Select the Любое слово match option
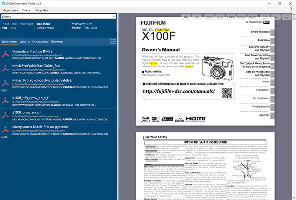296x200 pixels. coord(46,28)
